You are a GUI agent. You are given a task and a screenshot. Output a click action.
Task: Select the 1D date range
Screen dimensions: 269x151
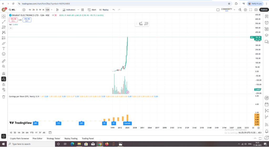click(x=11, y=133)
